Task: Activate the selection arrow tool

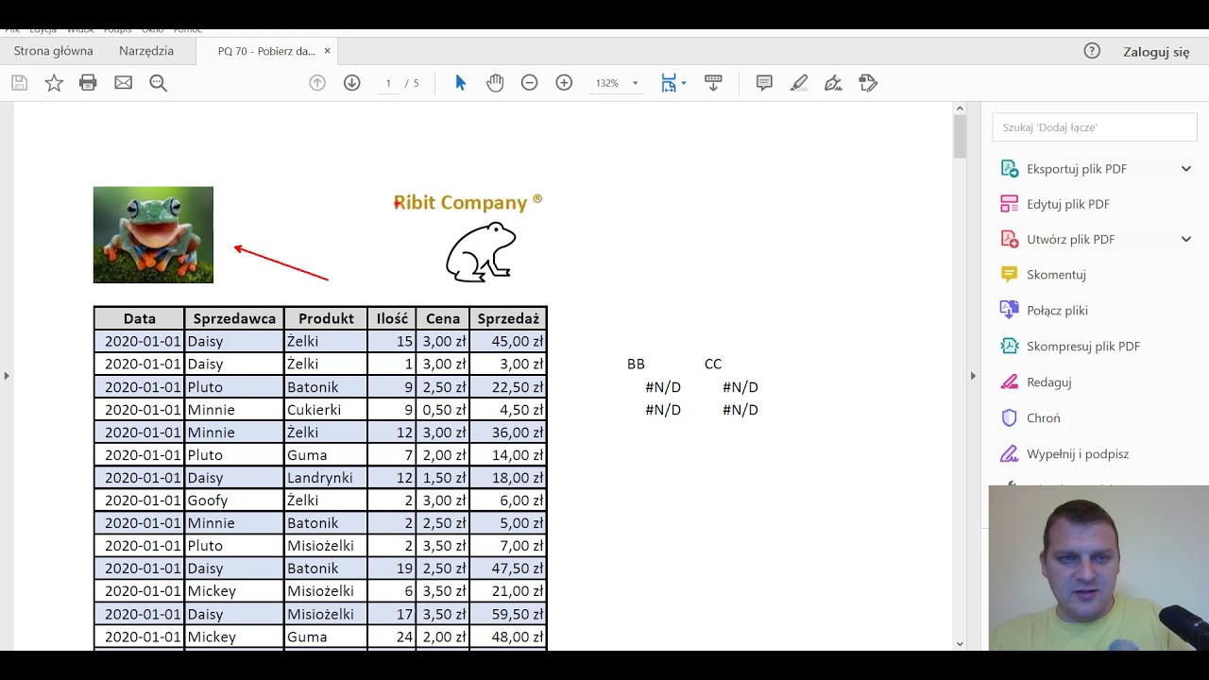Action: 460,83
